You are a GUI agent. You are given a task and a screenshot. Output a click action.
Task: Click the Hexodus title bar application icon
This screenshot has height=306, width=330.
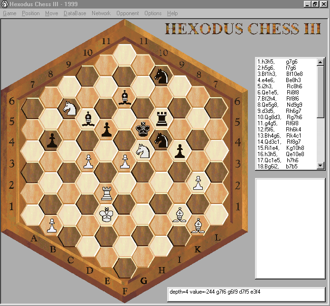5,4
